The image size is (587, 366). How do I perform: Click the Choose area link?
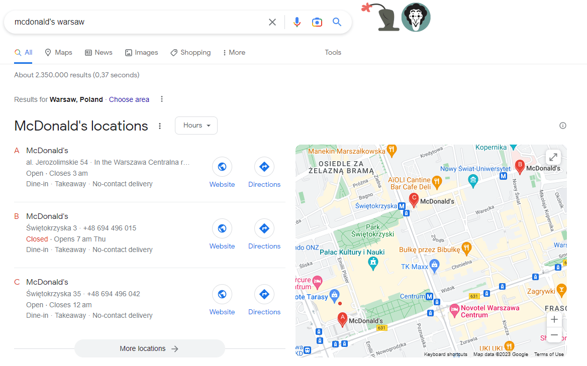(129, 99)
